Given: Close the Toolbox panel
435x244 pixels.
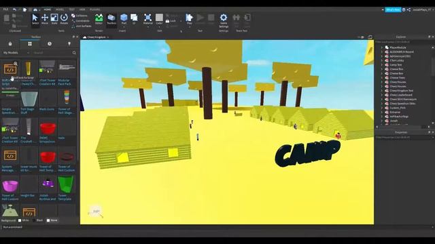Looking at the screenshot, I should point(77,37).
